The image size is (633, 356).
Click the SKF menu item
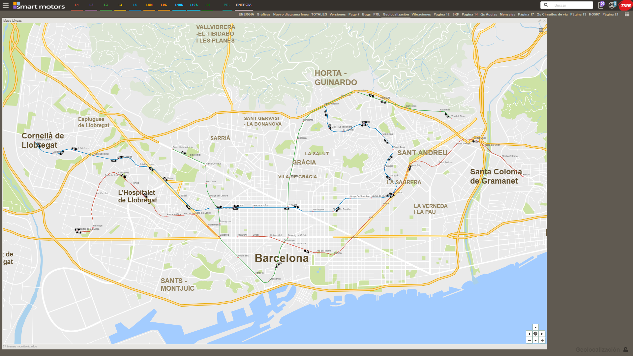point(456,15)
